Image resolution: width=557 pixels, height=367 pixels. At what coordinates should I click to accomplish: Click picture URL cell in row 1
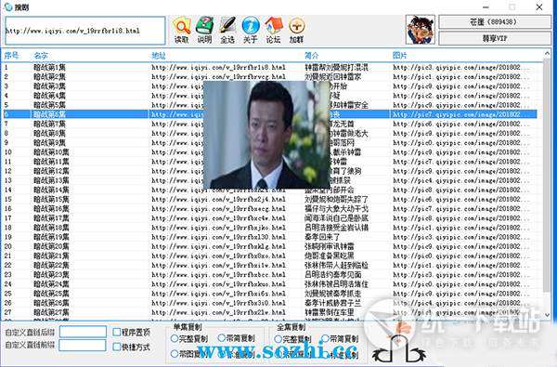pyautogui.click(x=461, y=67)
